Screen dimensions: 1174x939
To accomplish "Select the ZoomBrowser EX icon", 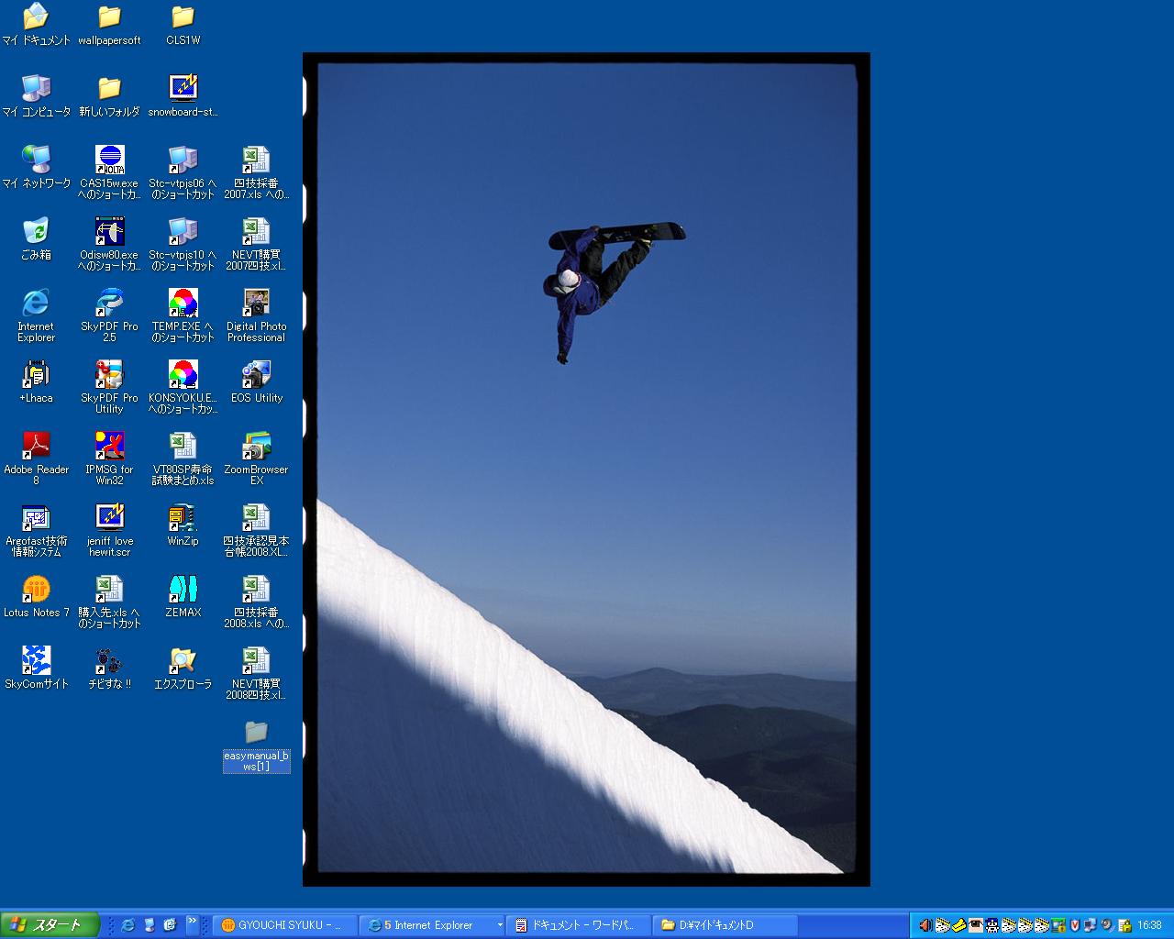I will [256, 458].
